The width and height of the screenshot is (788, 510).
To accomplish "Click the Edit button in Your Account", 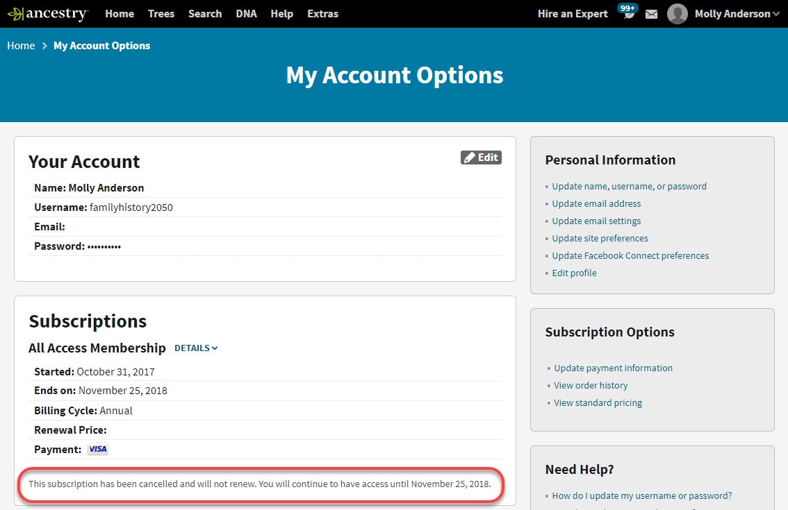I will click(481, 158).
